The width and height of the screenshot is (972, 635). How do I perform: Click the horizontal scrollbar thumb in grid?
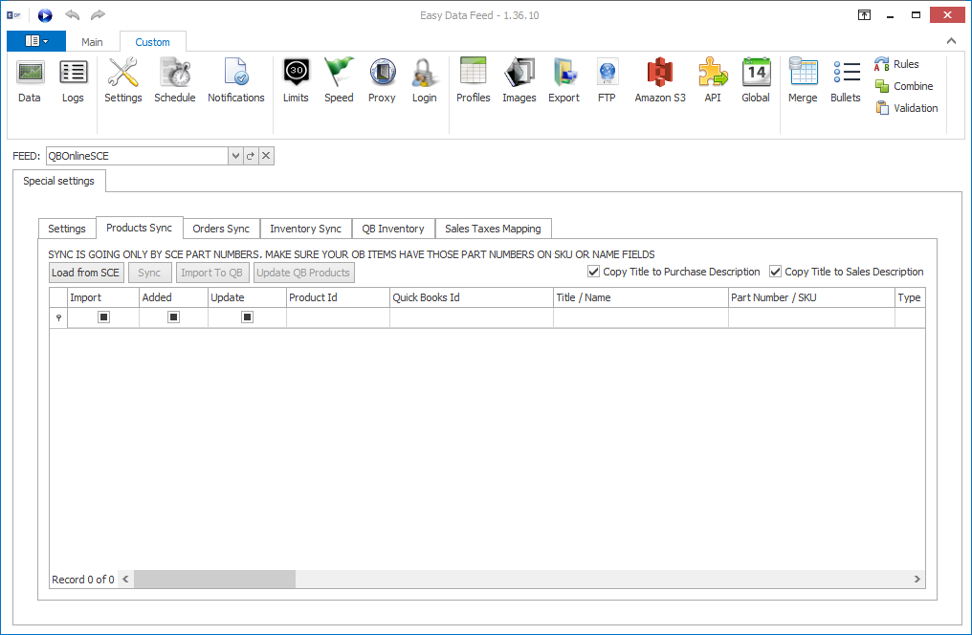[214, 580]
